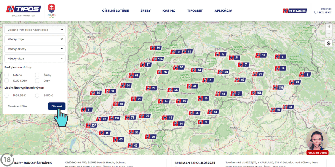The width and height of the screenshot is (335, 167).
Task: Check the Žreby service checkbox
Action: pyautogui.click(x=37, y=75)
